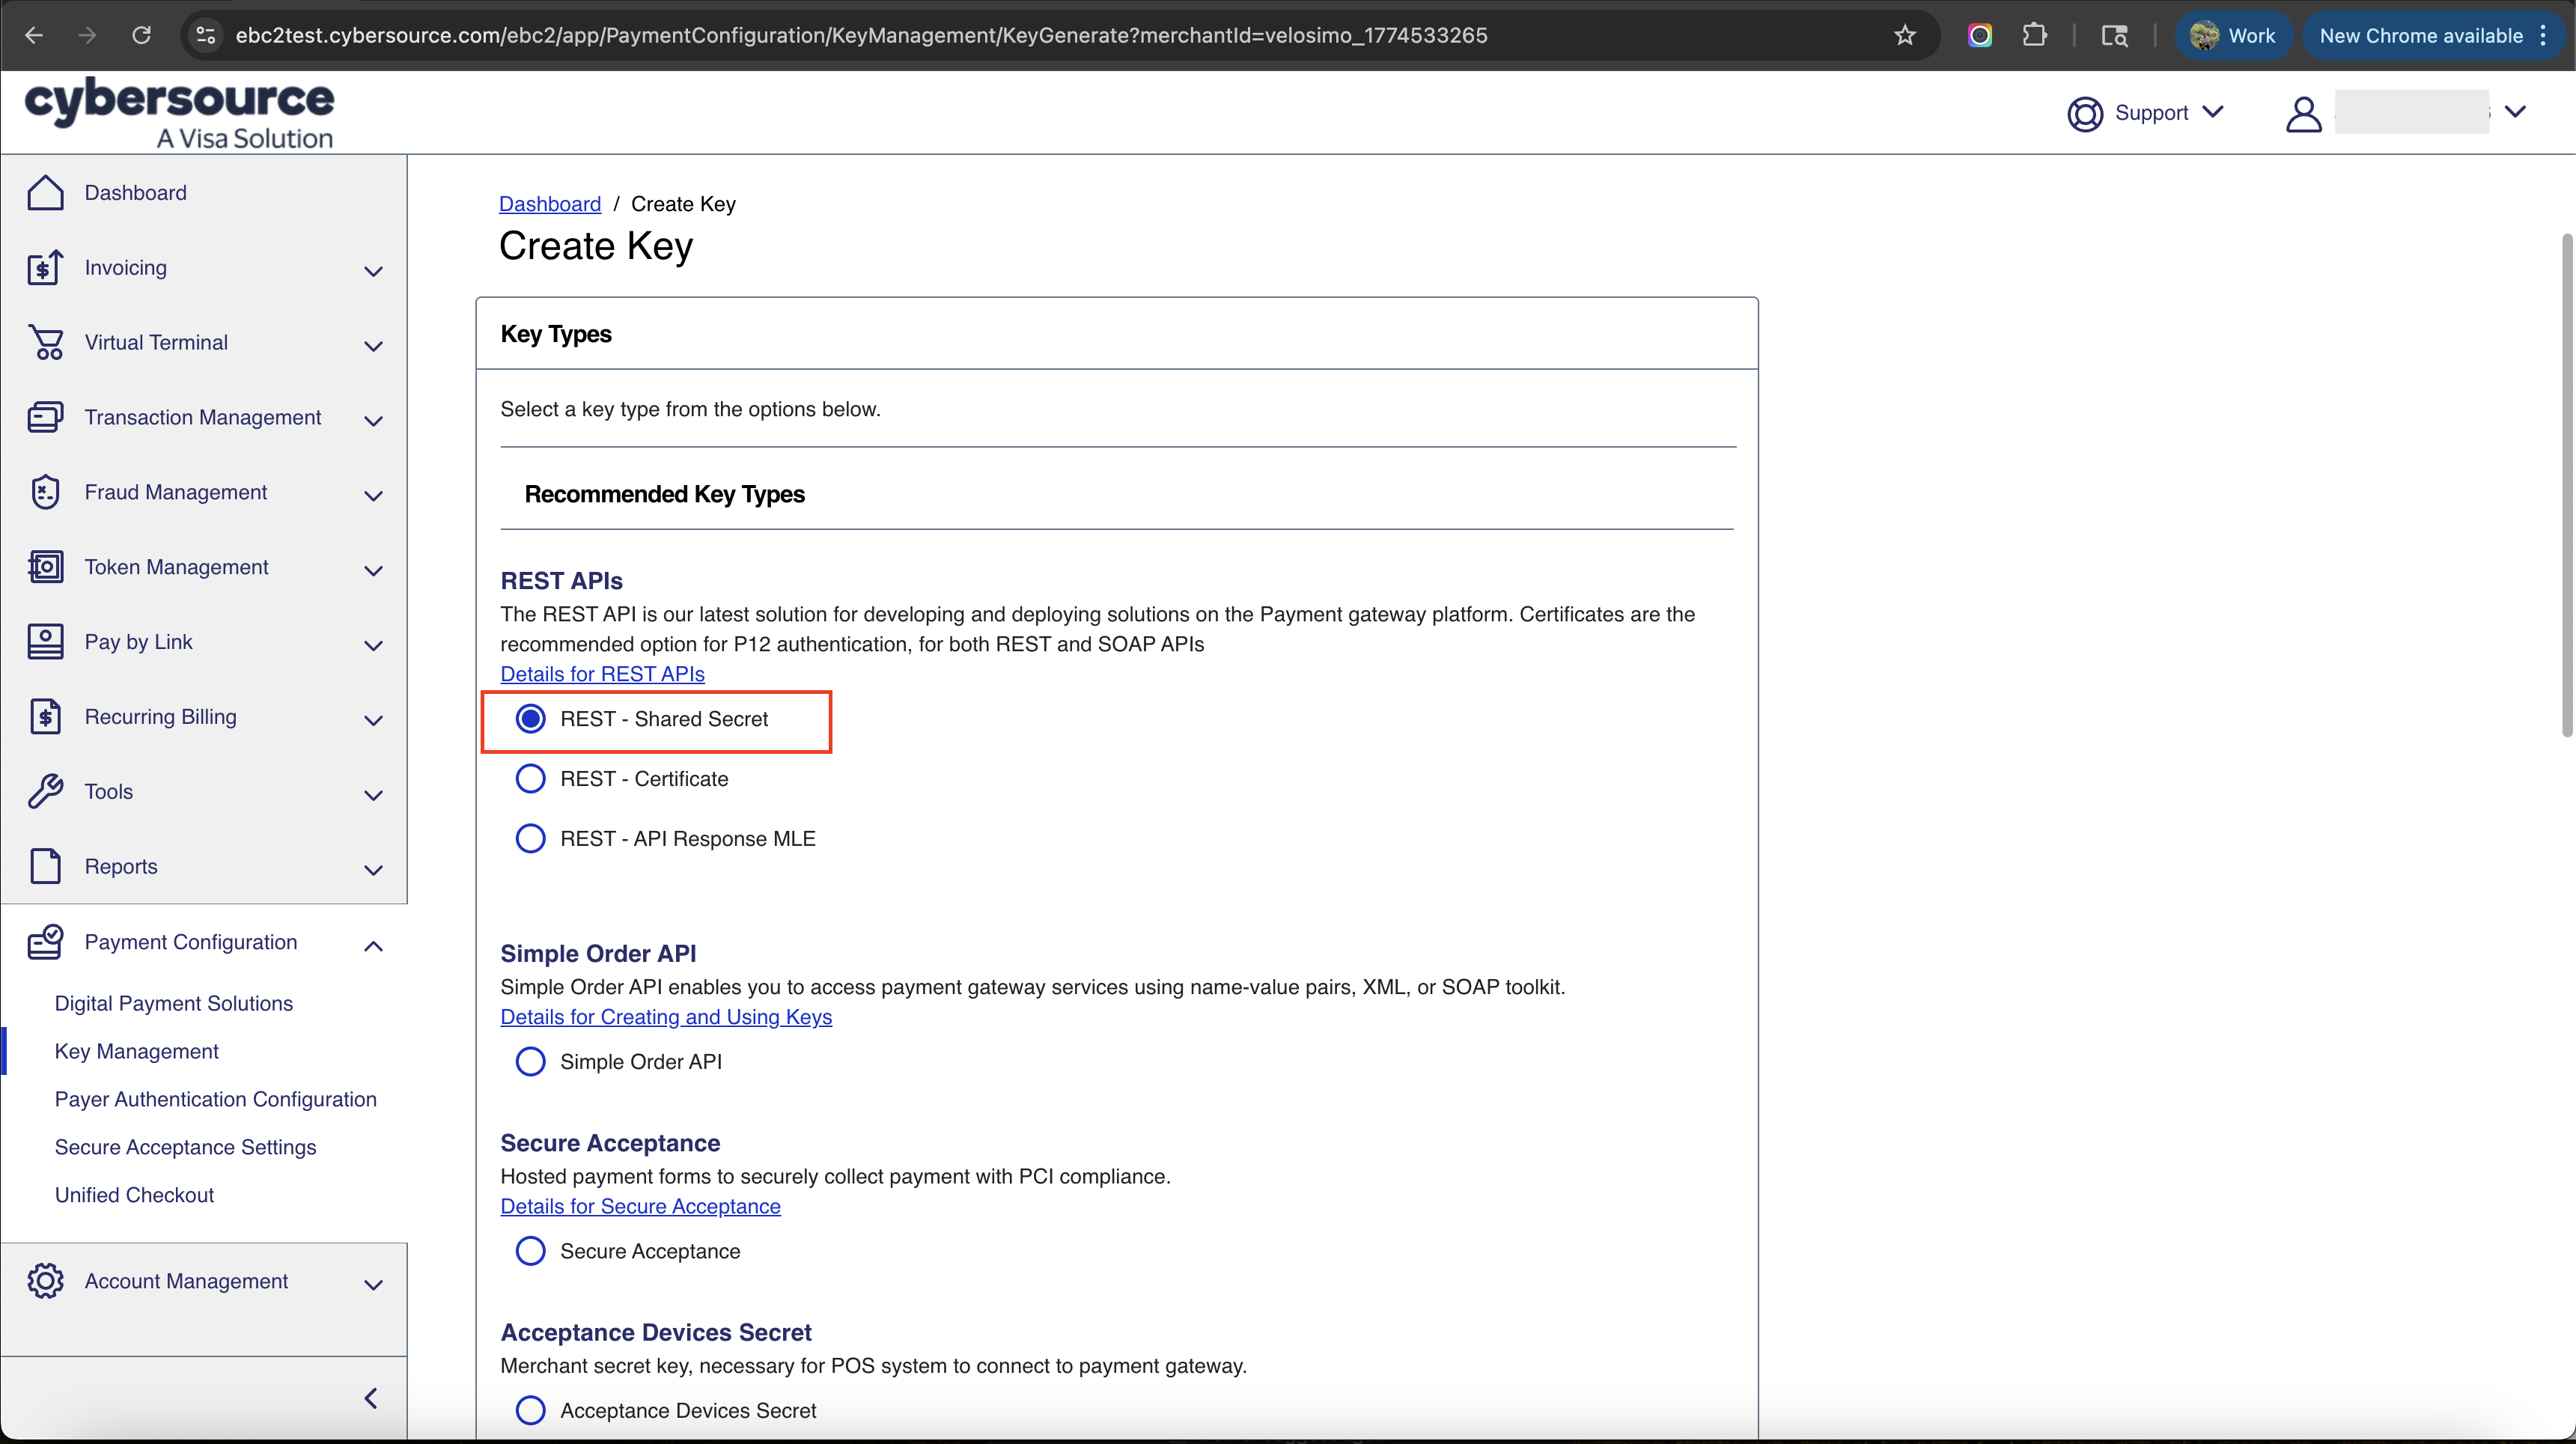This screenshot has height=1444, width=2576.
Task: Open the user account dropdown arrow
Action: [x=2515, y=112]
